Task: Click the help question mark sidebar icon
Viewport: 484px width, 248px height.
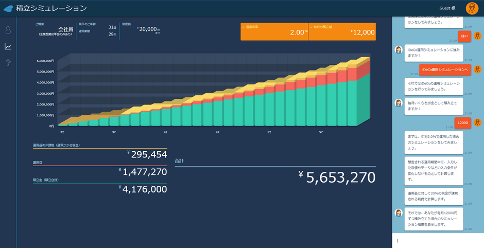Action: click(x=8, y=63)
